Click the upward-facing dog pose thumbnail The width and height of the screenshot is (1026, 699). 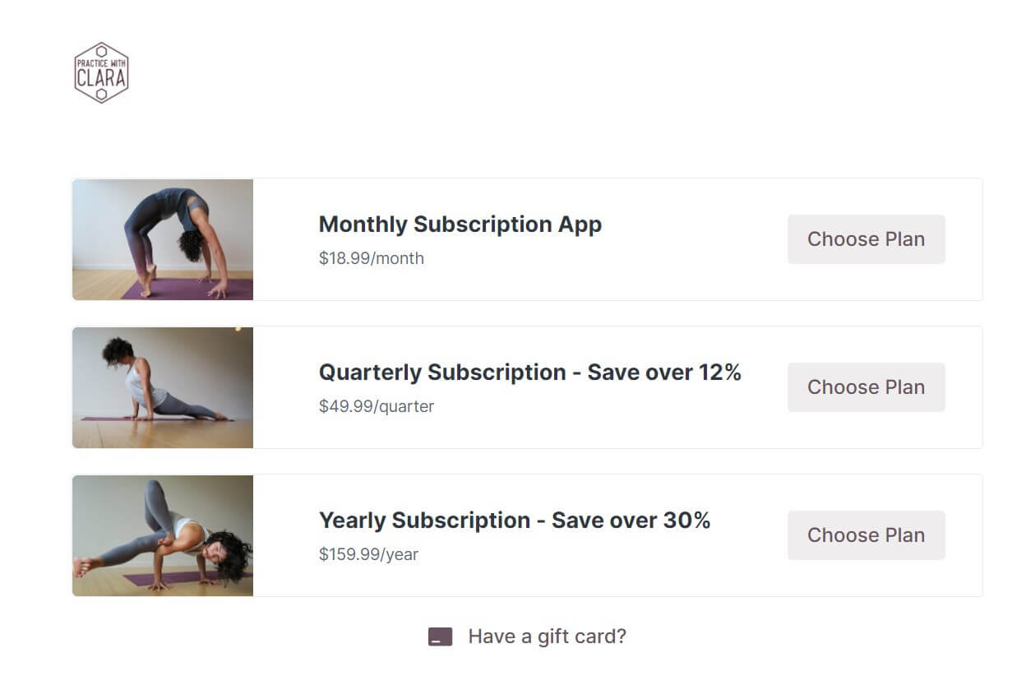point(163,387)
